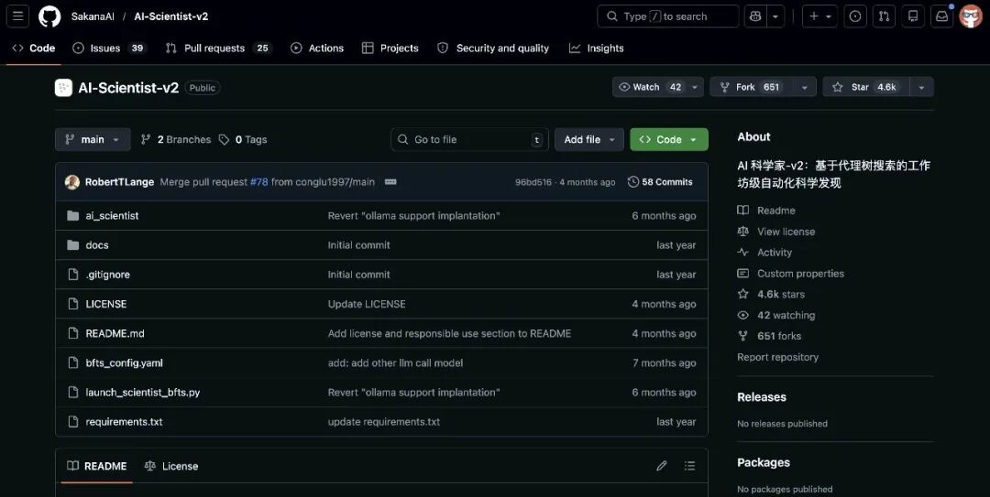
Task: View the 58 Commits history
Action: coord(660,181)
